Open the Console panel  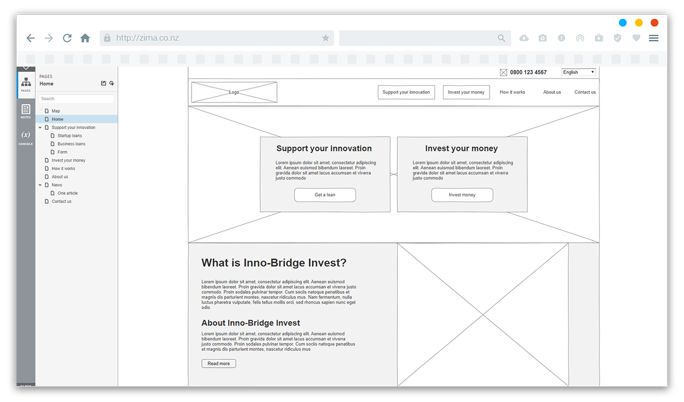click(x=26, y=137)
